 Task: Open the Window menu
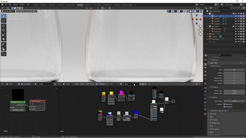[x=22, y=5]
